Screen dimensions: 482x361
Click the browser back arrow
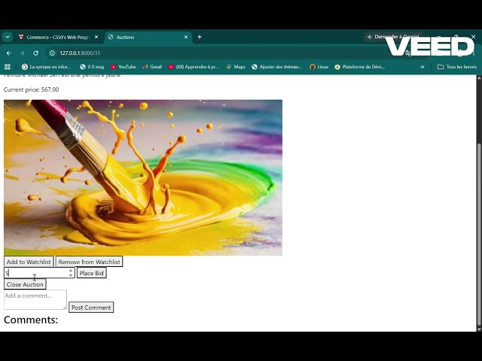tap(8, 53)
